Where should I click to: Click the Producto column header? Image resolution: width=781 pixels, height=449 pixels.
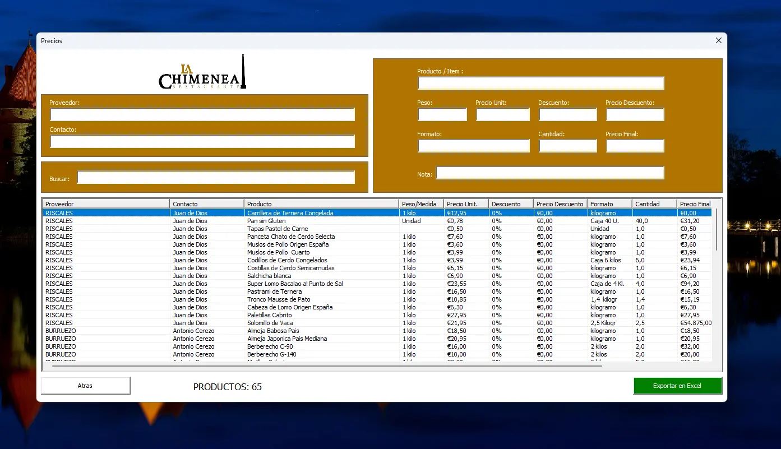[x=321, y=204]
